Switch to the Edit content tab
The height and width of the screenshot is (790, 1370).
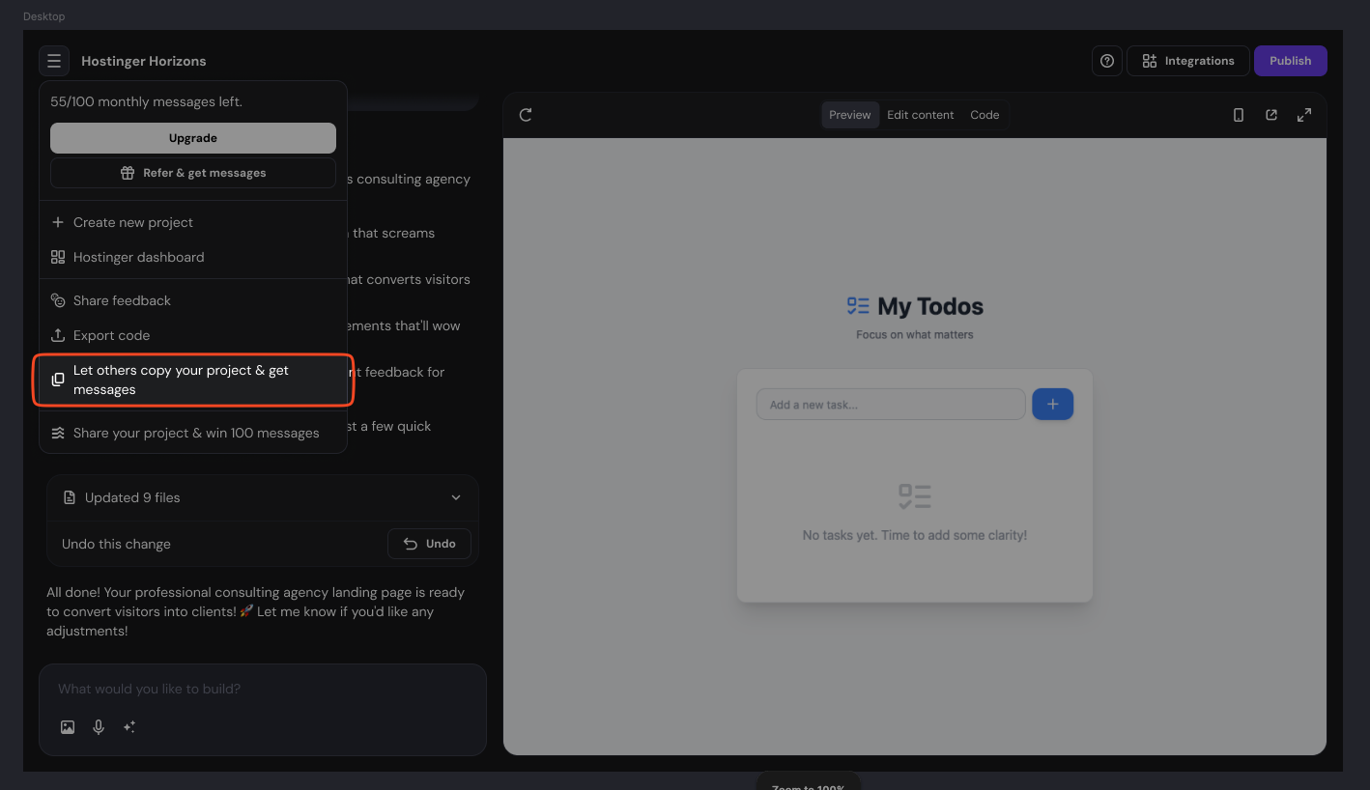click(x=920, y=115)
